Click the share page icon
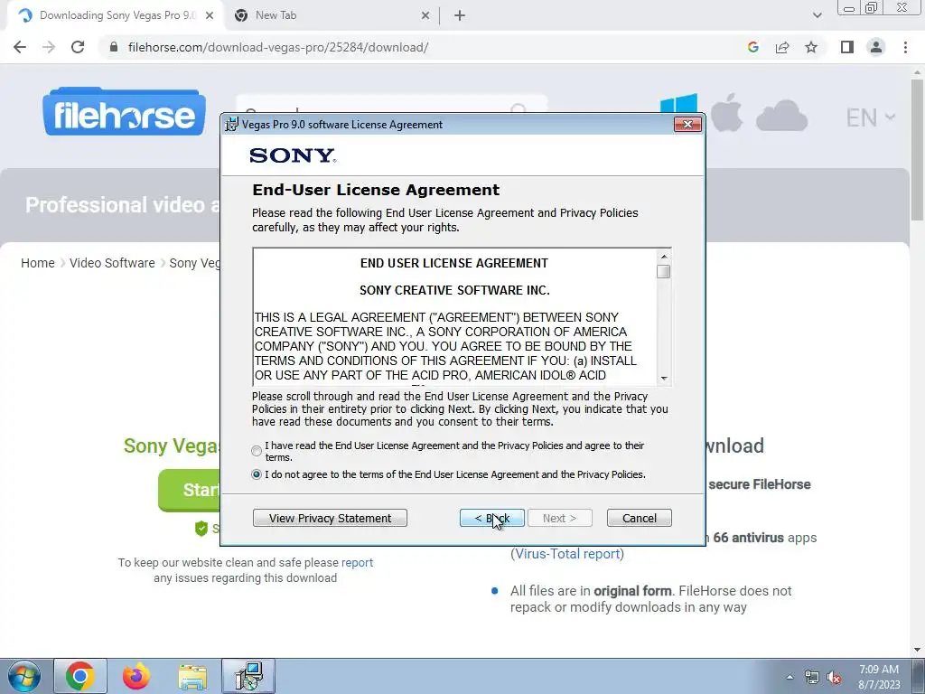The image size is (925, 694). [782, 47]
